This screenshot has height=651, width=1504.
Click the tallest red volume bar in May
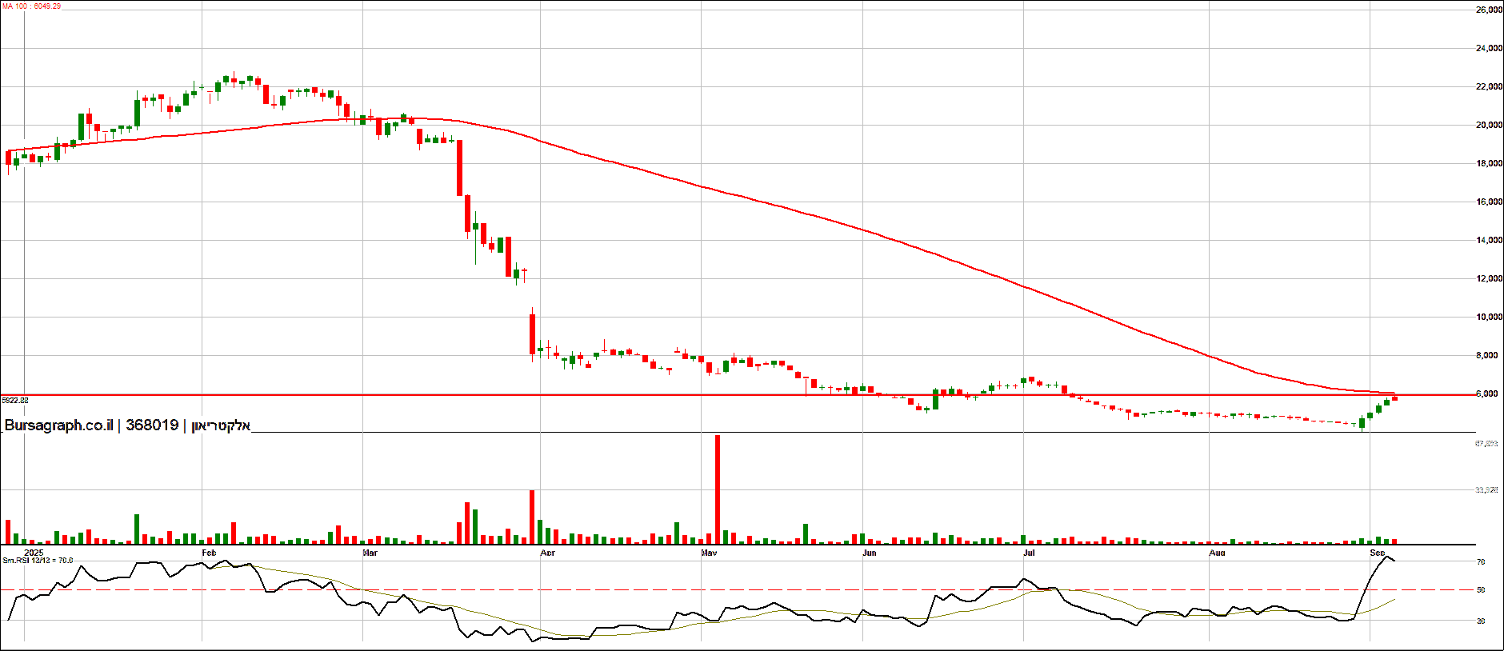718,489
